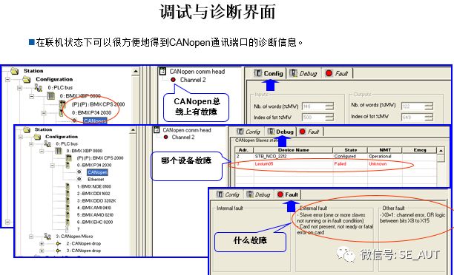
Task: Click BMX P34 2030 processor icon in middle window
Action: coord(68,165)
